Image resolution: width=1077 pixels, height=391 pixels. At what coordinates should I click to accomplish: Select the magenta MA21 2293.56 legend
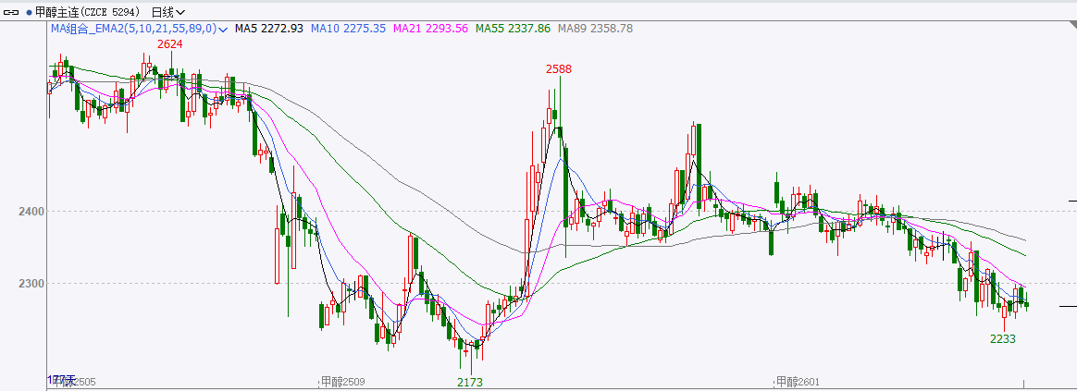click(x=431, y=29)
